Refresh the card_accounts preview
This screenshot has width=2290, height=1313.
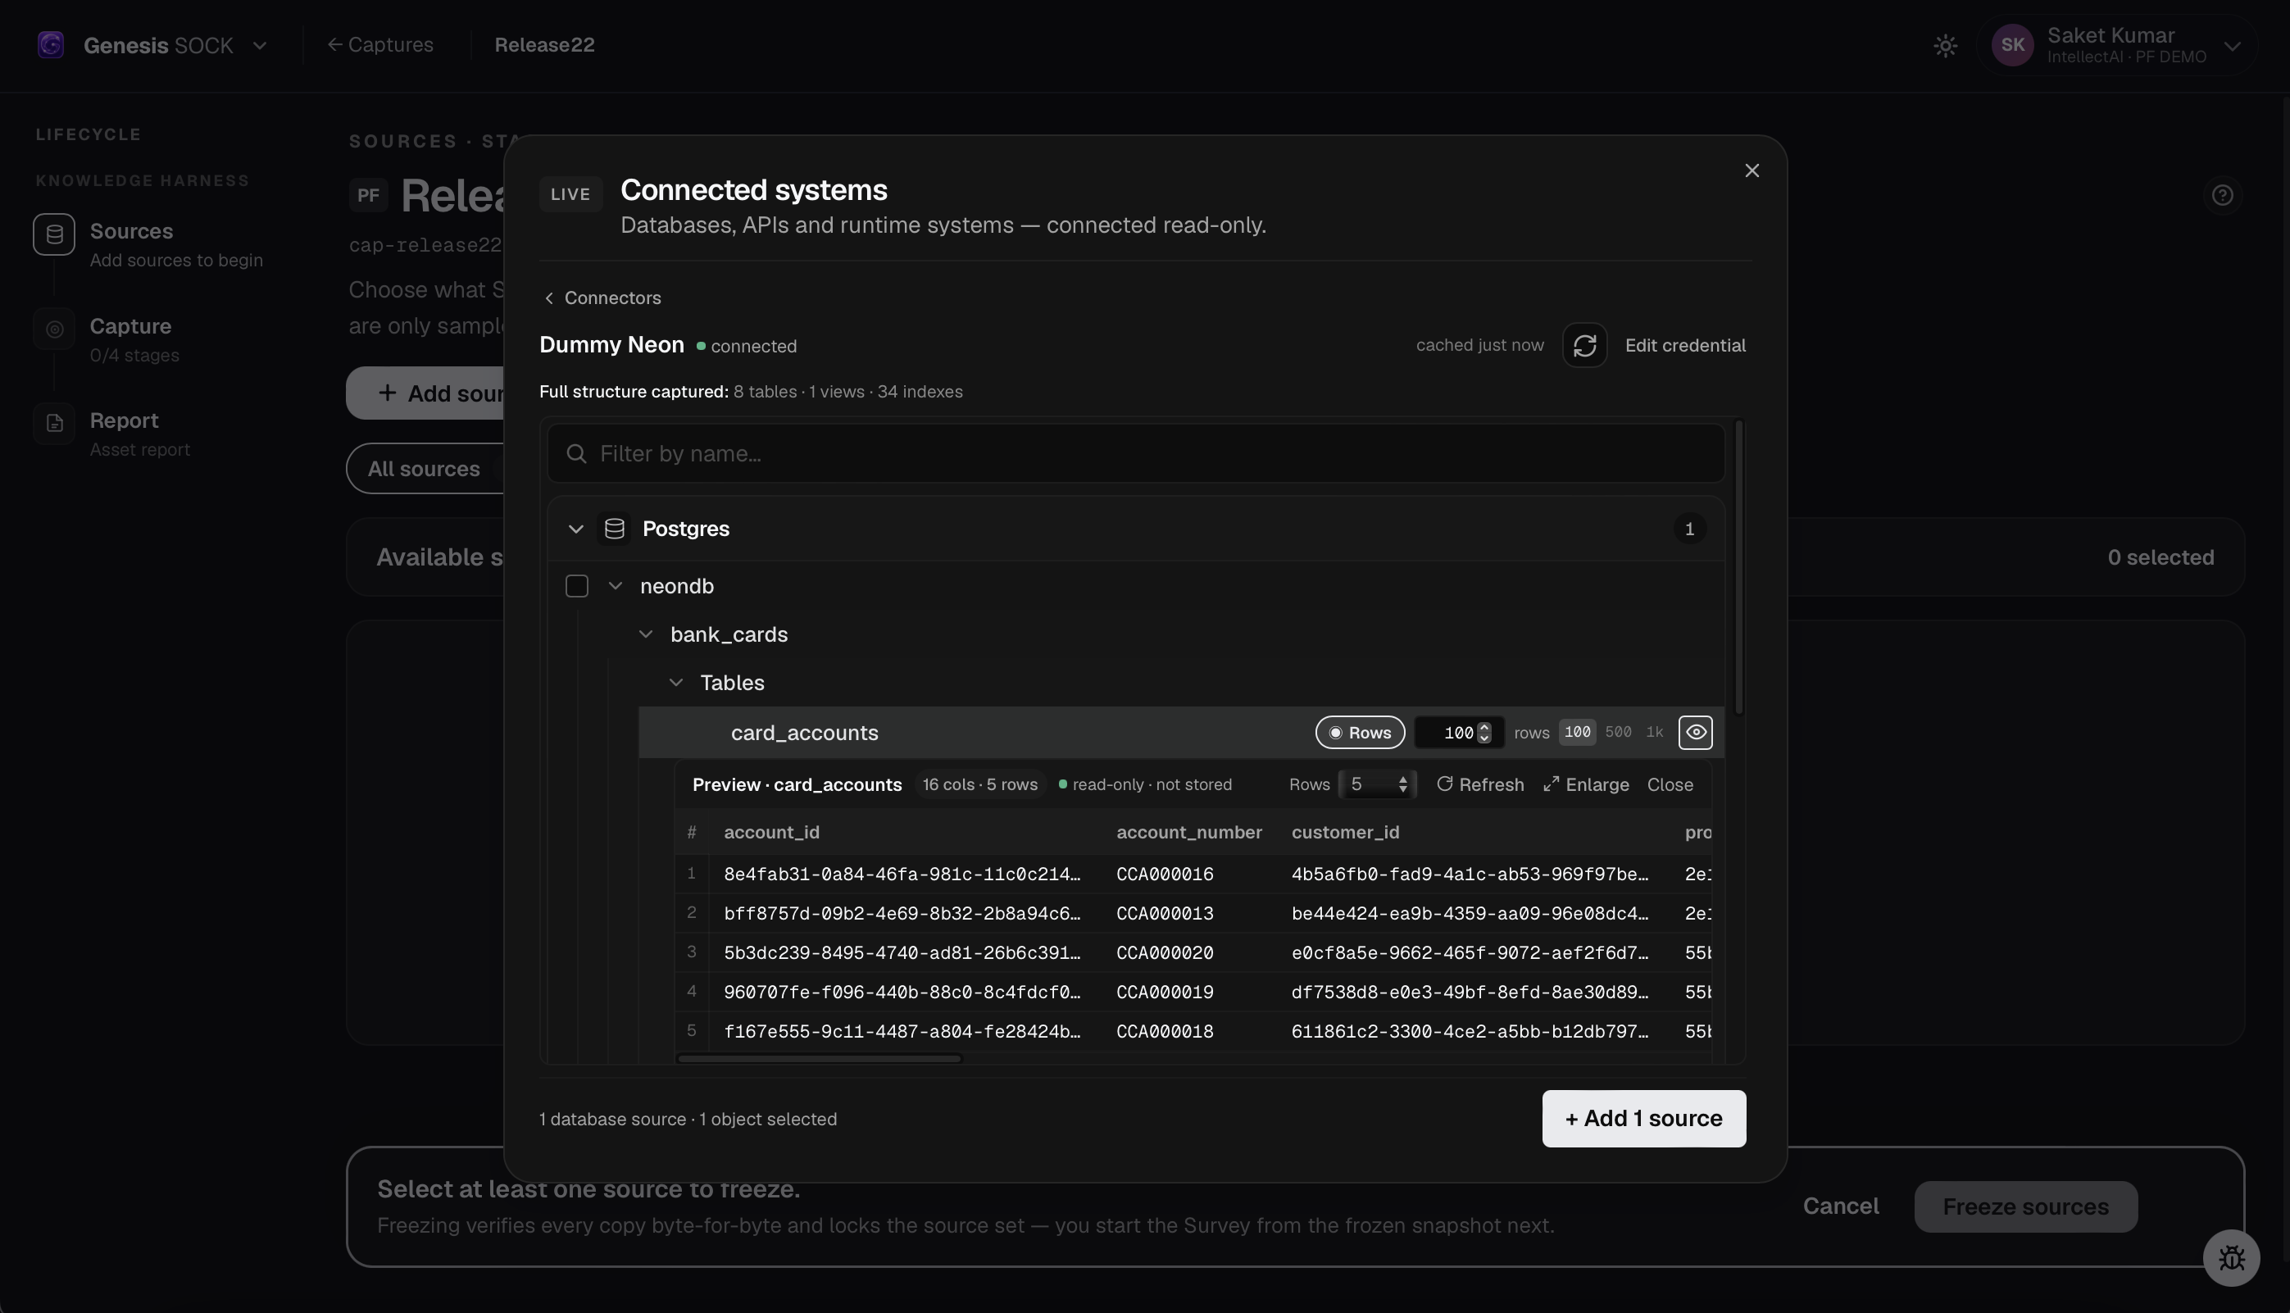click(1479, 784)
